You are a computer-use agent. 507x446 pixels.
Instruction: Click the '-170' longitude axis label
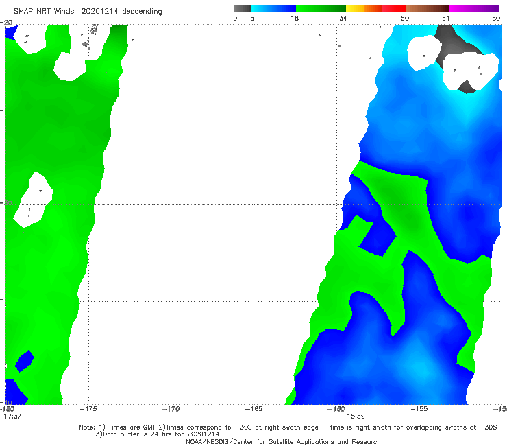(x=171, y=409)
